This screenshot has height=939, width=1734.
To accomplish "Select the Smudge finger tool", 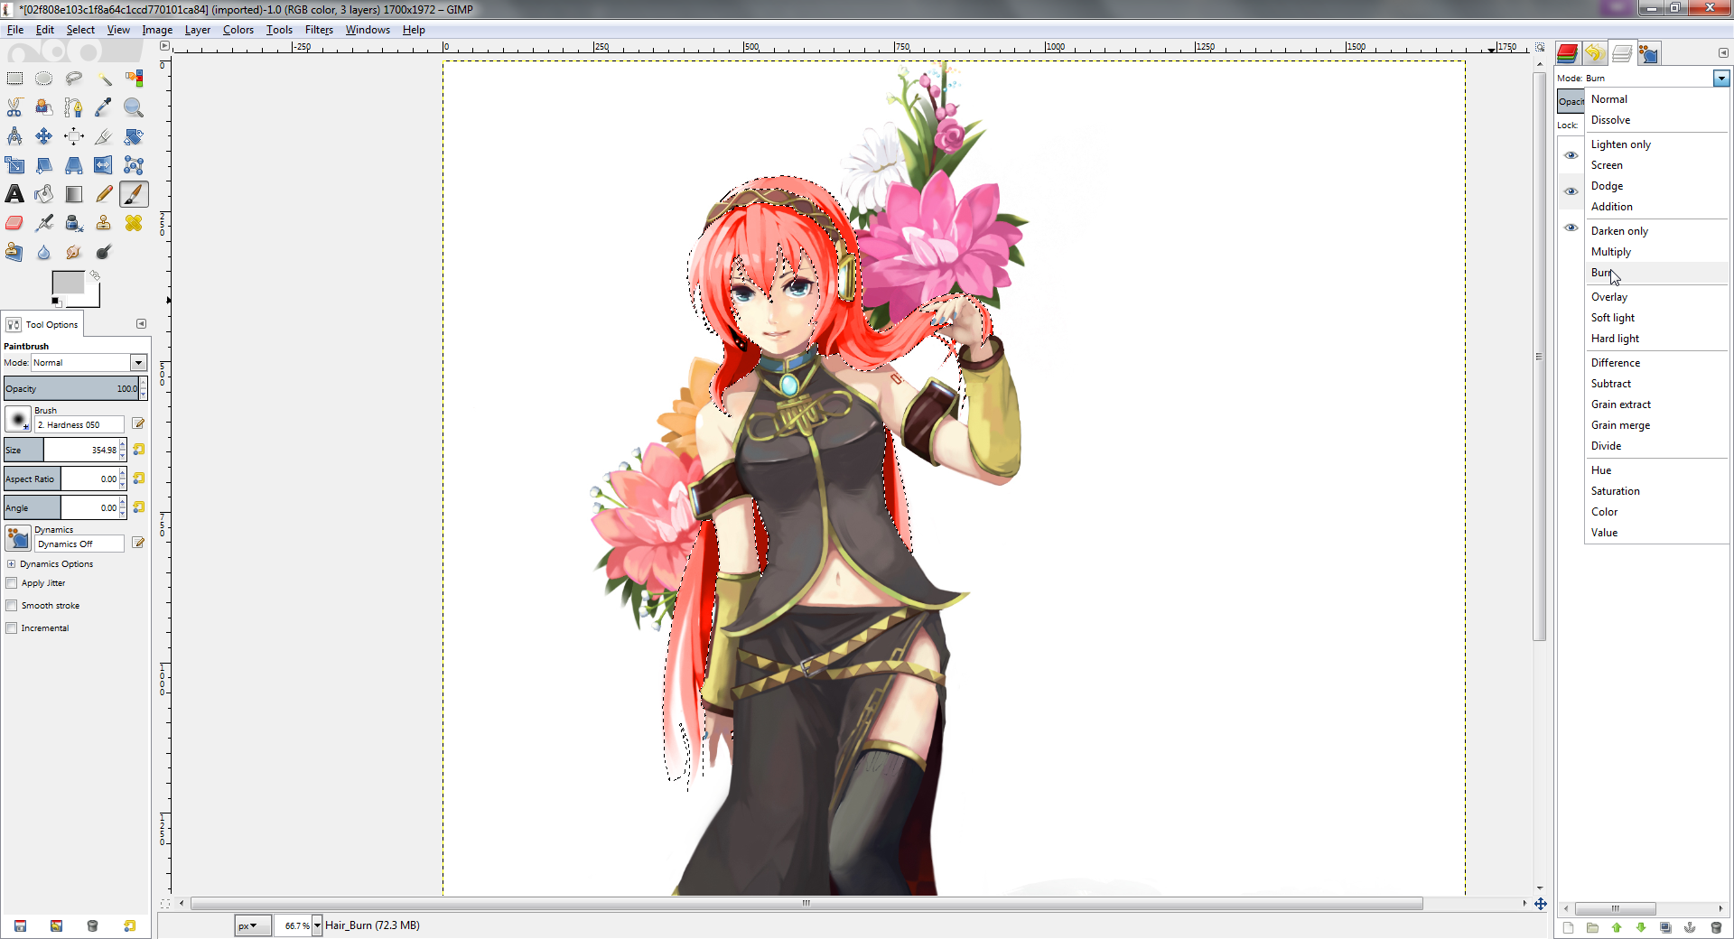I will [x=74, y=252].
